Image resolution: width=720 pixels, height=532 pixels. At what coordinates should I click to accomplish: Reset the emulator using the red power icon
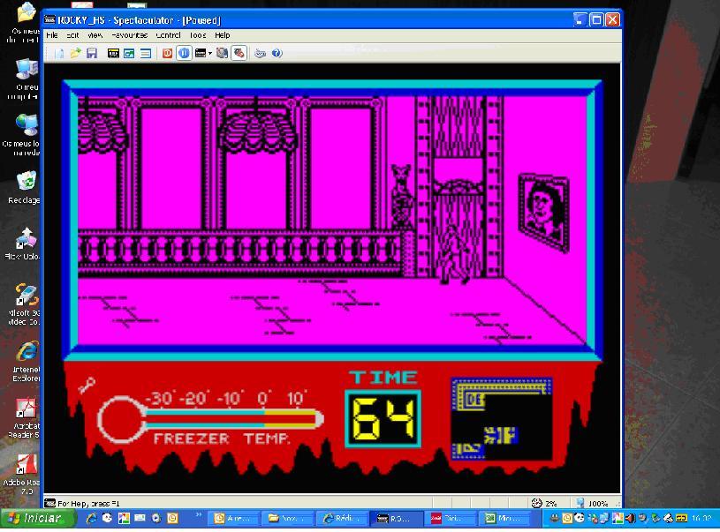167,53
